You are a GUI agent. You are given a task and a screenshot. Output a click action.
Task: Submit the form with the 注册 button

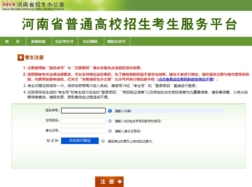[x=109, y=182]
